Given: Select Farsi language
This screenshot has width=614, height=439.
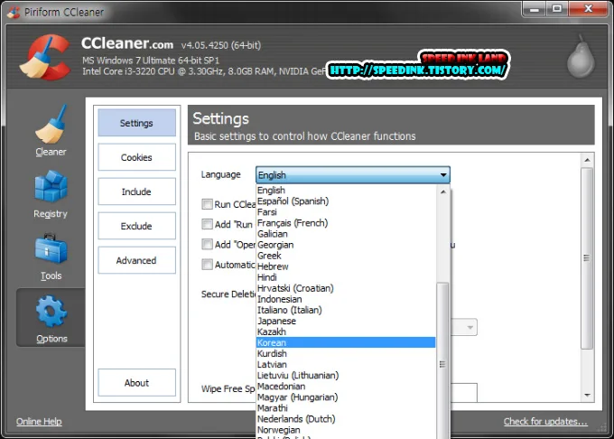Looking at the screenshot, I should [x=346, y=212].
